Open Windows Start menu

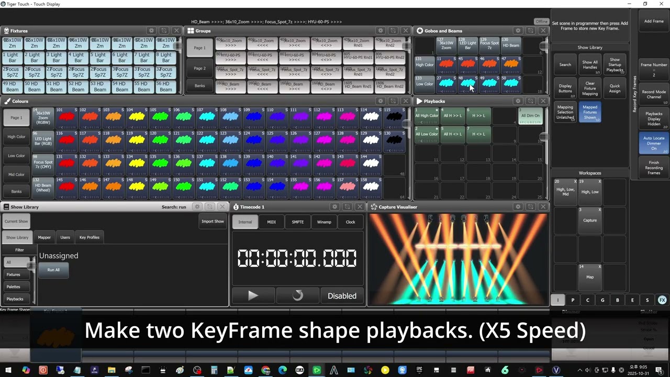click(x=9, y=370)
